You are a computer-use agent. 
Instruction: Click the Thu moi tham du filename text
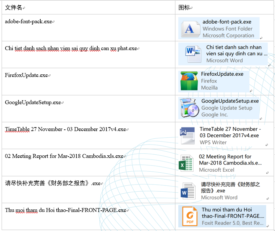66,210
